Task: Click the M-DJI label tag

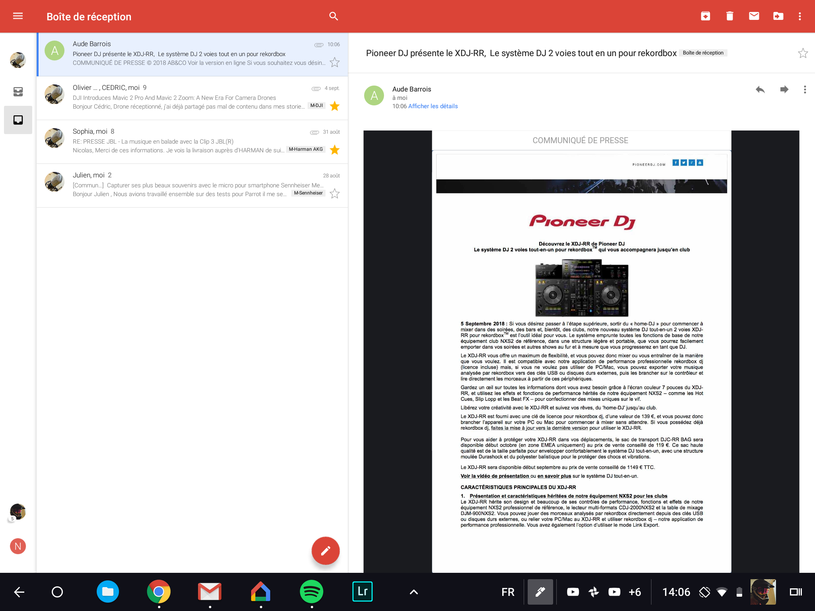Action: 316,106
